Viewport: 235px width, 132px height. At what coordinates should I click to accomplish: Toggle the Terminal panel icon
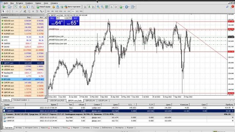pyautogui.click(x=28, y=7)
